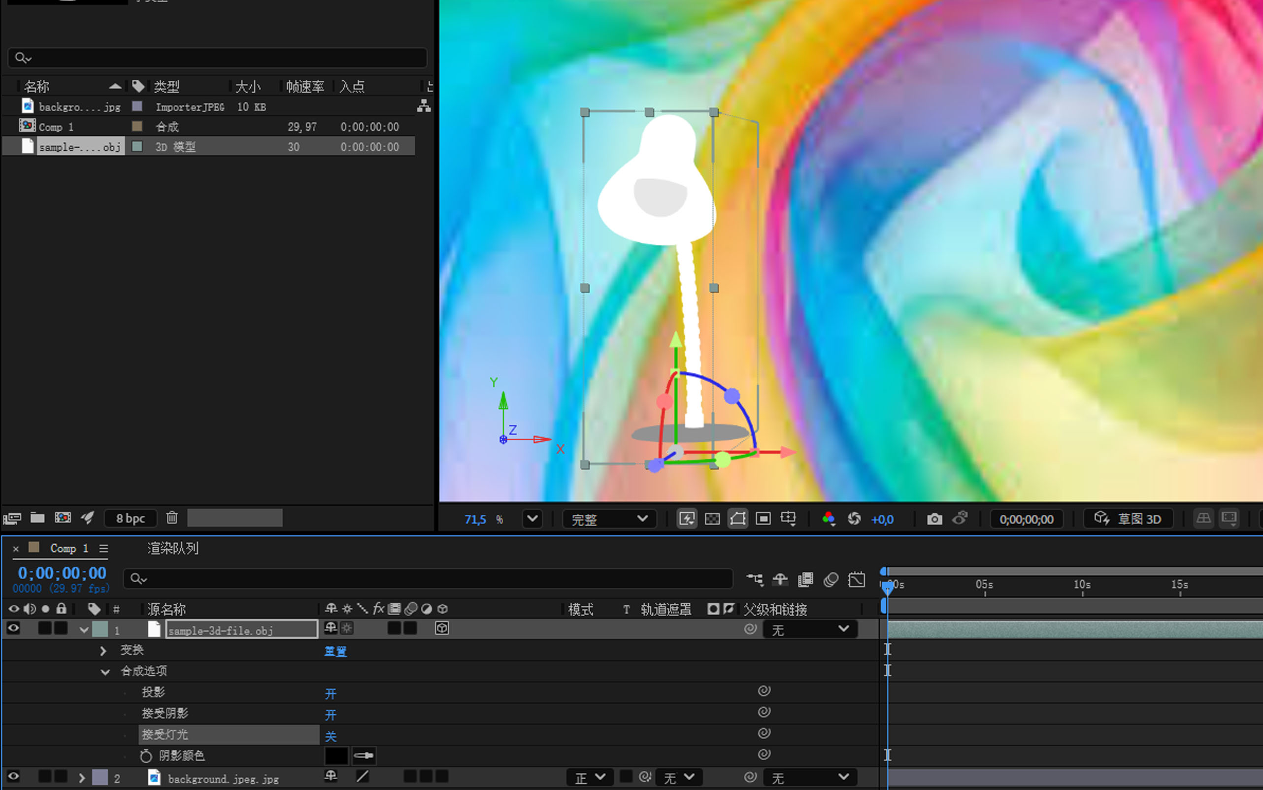Screen dimensions: 1263x790
Task: Collapse the 合成选项 property group
Action: tap(105, 672)
